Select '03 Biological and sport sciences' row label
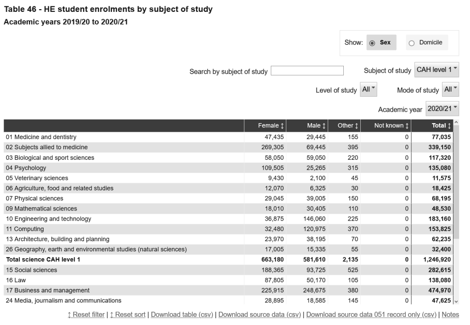 click(x=50, y=157)
